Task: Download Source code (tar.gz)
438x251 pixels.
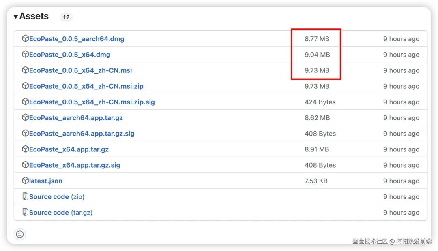Action: click(x=60, y=213)
